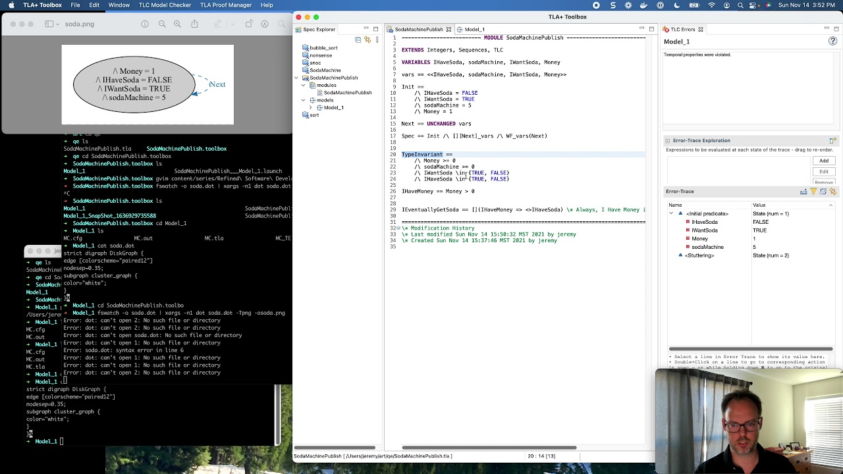Collapse the modules folder
The image size is (843, 474).
coord(304,85)
